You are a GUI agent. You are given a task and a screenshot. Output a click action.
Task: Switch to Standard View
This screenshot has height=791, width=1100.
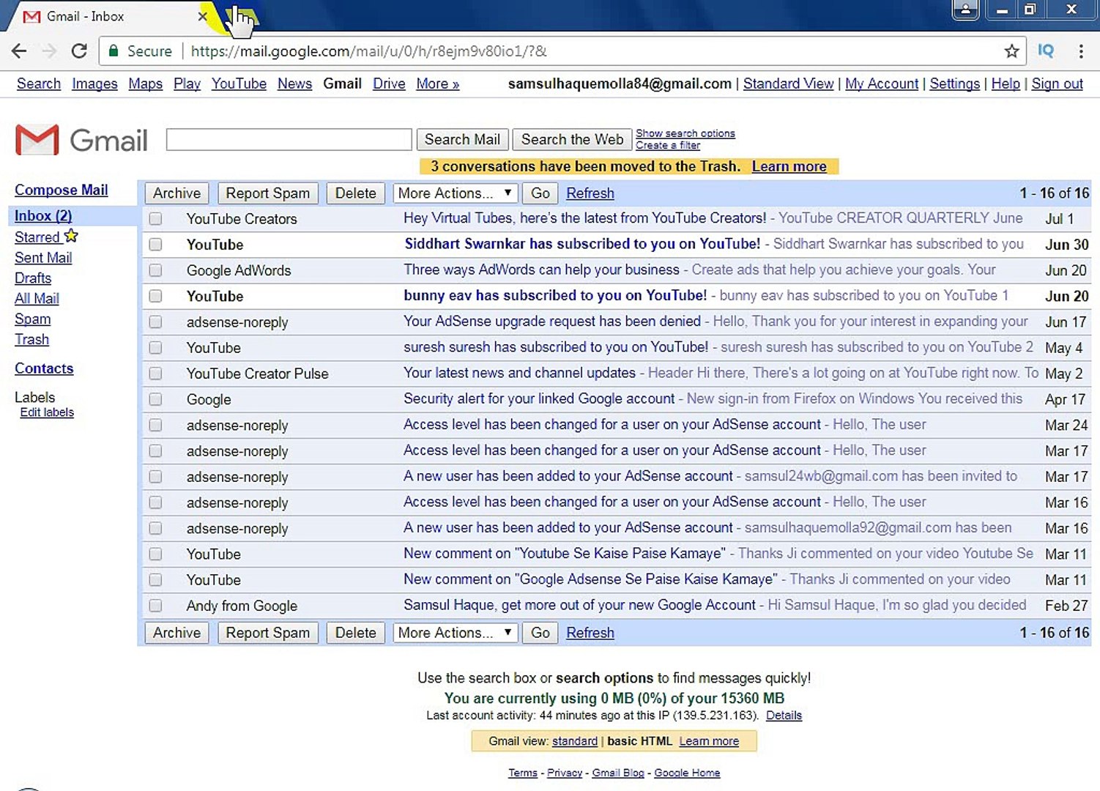[788, 83]
